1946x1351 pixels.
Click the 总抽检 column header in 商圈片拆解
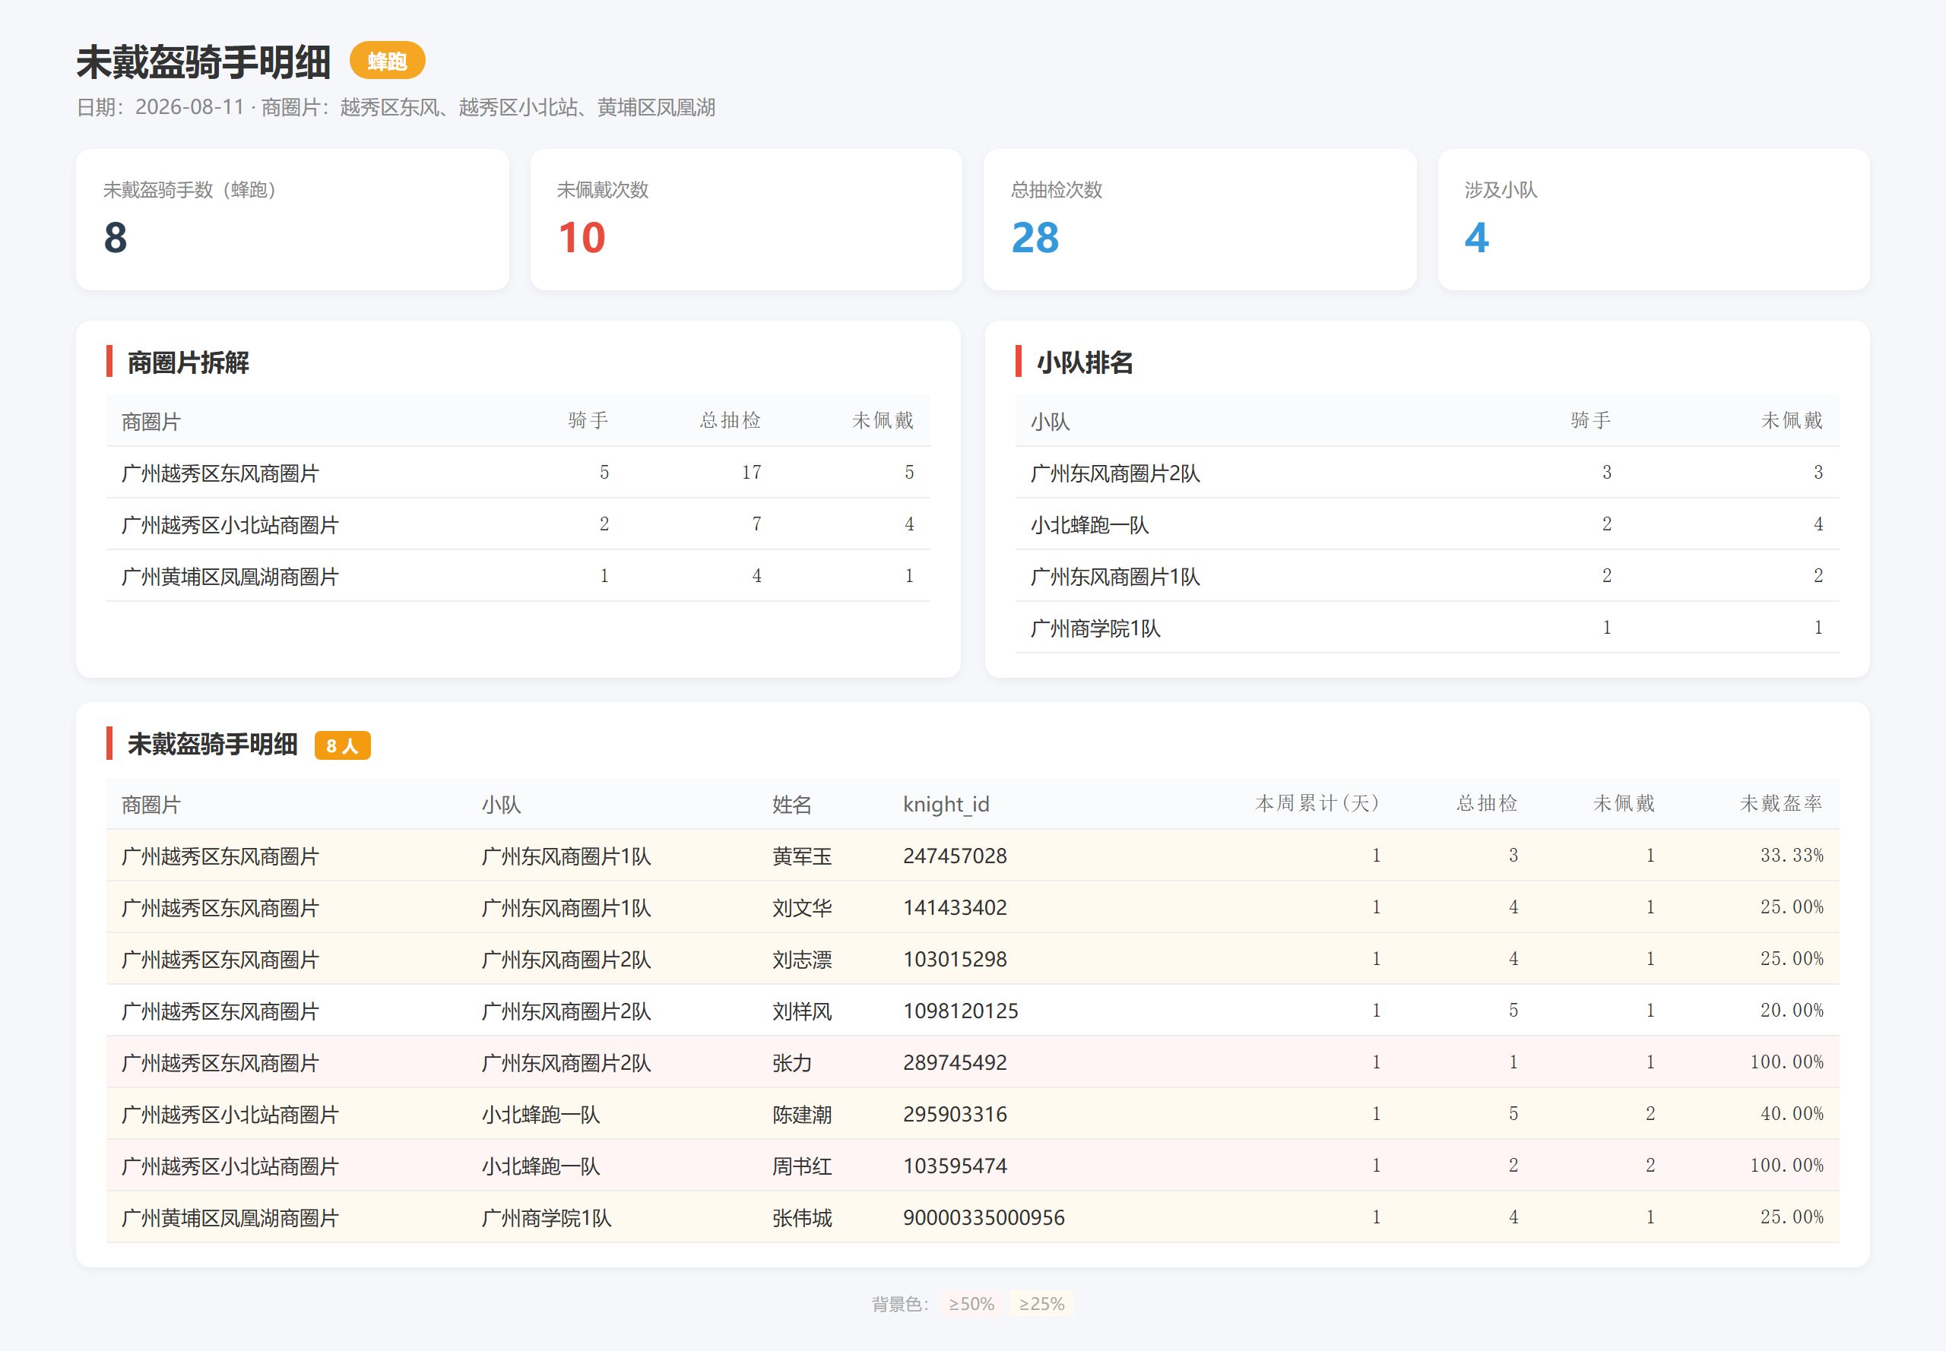point(730,421)
